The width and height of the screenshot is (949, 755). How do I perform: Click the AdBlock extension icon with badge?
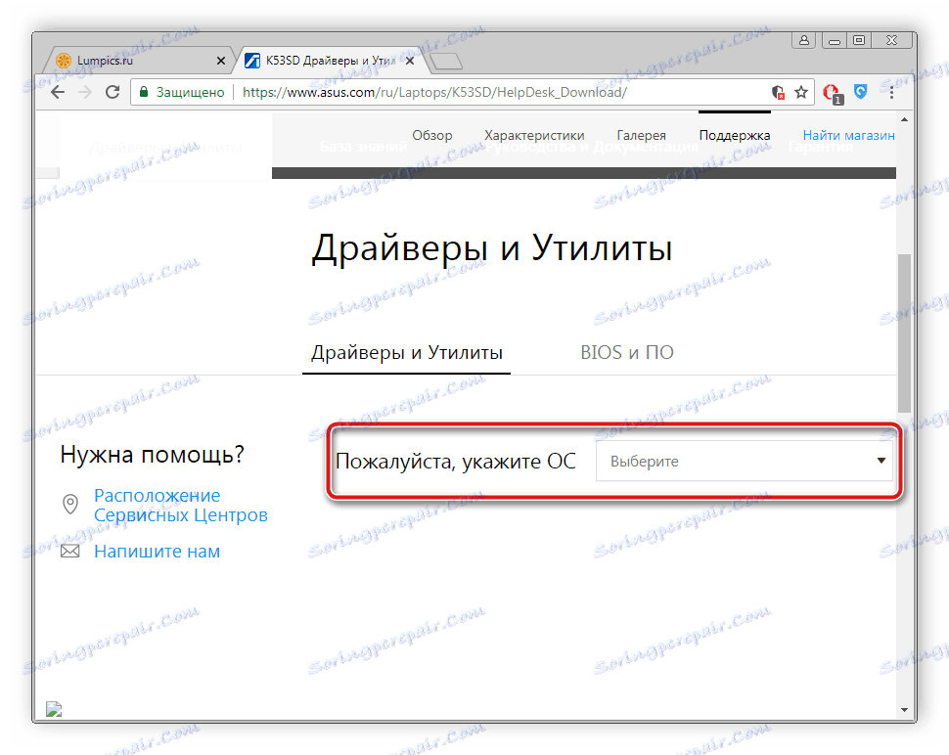coord(831,91)
